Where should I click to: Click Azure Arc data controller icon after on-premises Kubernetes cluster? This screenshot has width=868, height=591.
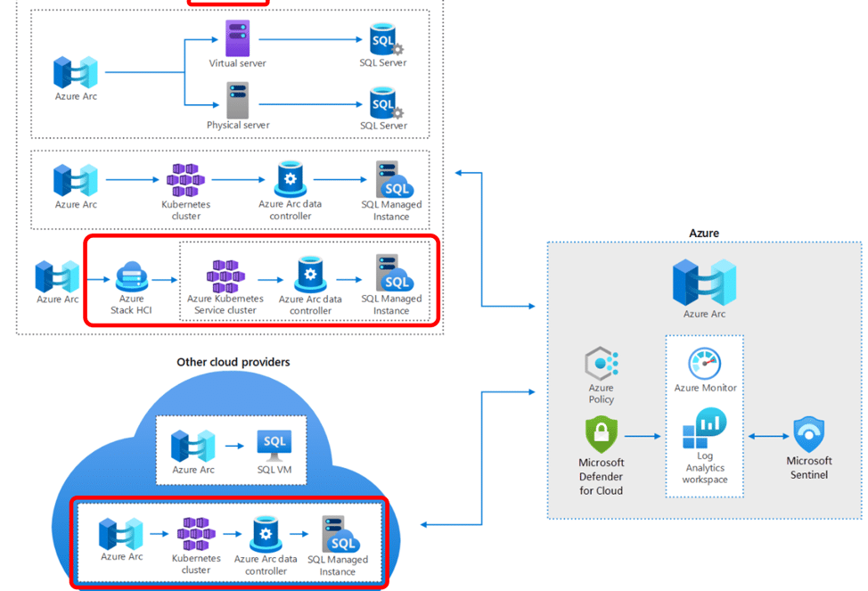[290, 179]
